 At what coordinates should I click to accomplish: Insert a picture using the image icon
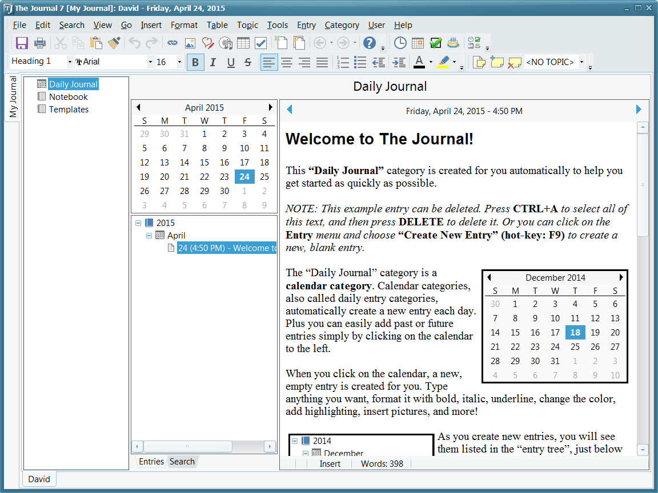point(190,43)
